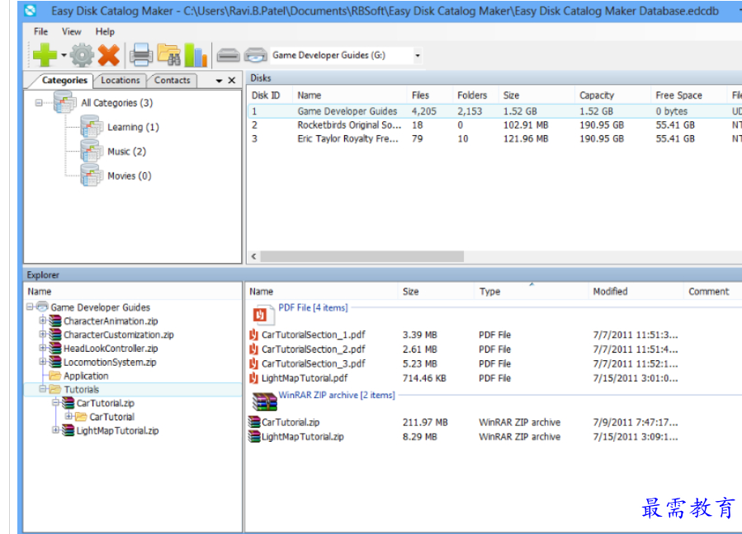Click the green plus Add disk icon
Viewport: 742px width, 534px height.
tap(45, 55)
